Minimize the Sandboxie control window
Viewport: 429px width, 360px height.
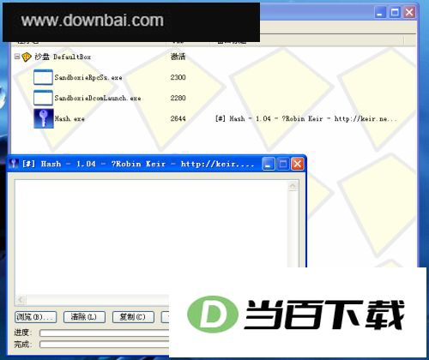(380, 12)
